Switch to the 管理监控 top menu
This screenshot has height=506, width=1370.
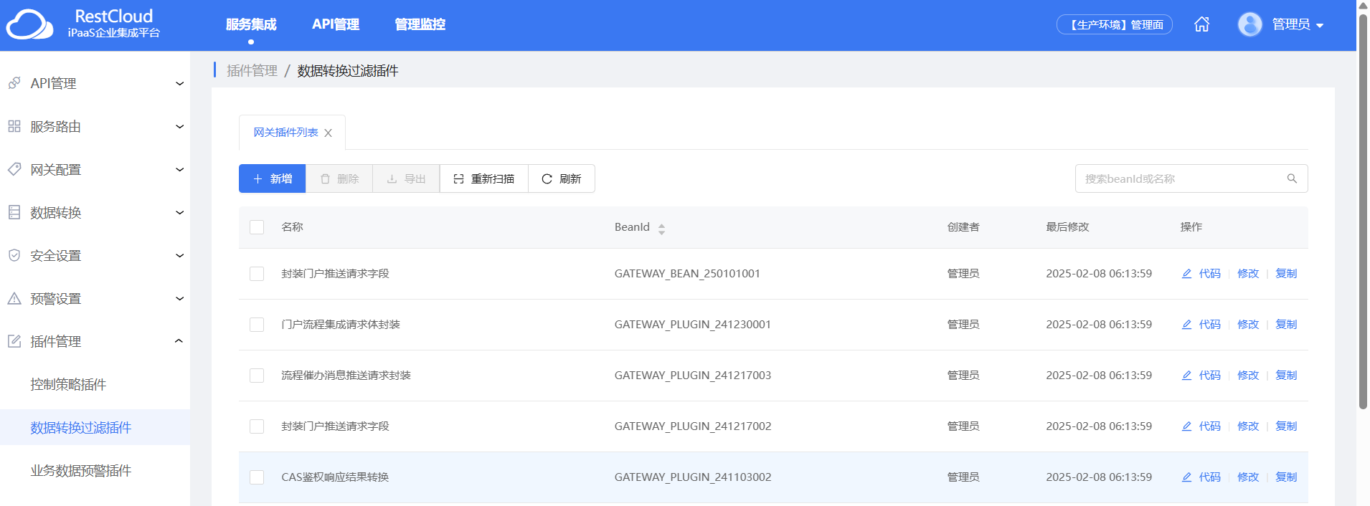[x=420, y=24]
